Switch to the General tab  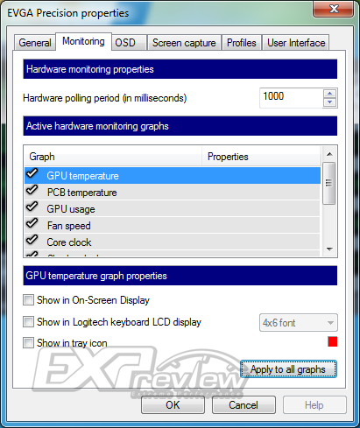point(35,43)
